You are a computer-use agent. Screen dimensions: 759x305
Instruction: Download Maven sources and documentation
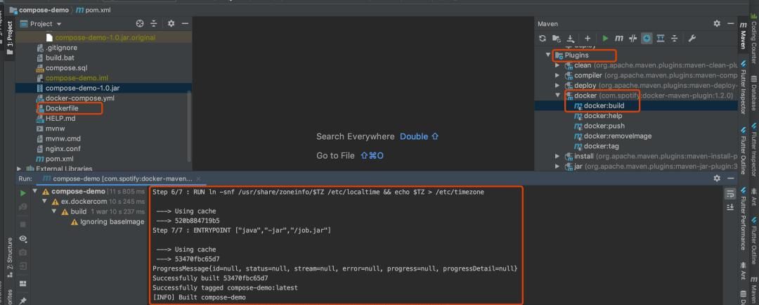tap(571, 38)
